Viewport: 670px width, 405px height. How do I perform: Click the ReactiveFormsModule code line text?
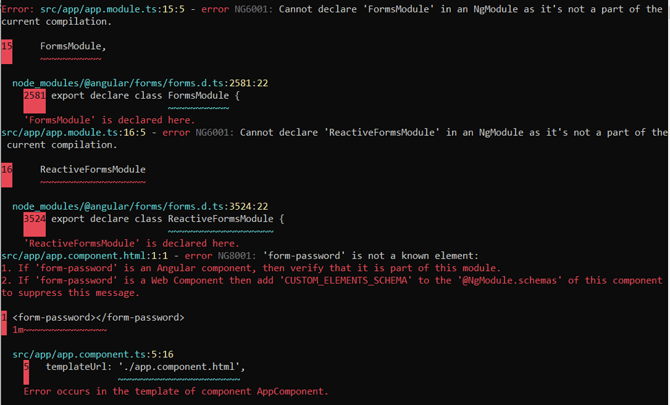93,169
